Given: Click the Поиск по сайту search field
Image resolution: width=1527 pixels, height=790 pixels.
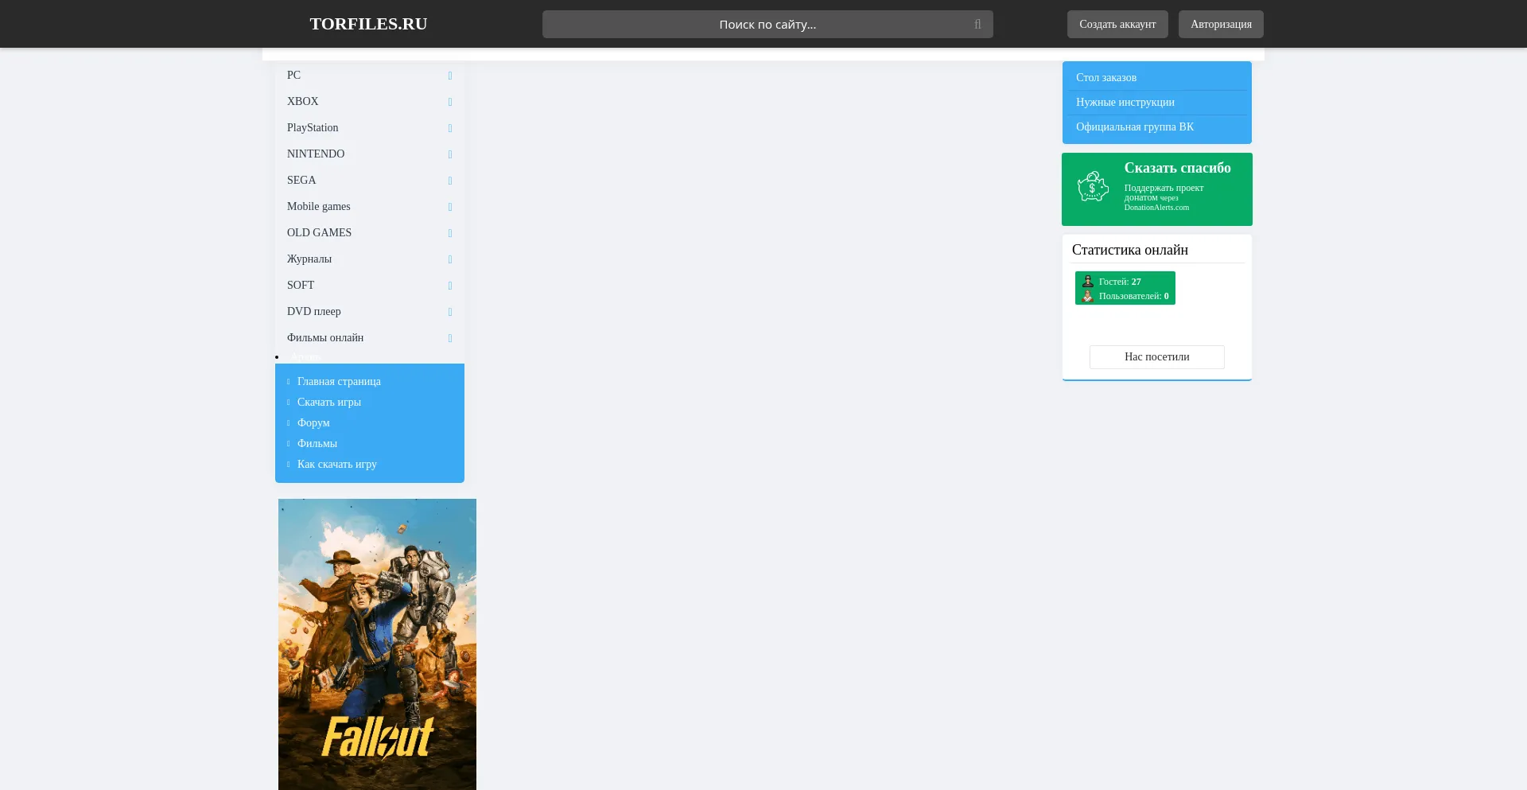Looking at the screenshot, I should click(x=767, y=25).
